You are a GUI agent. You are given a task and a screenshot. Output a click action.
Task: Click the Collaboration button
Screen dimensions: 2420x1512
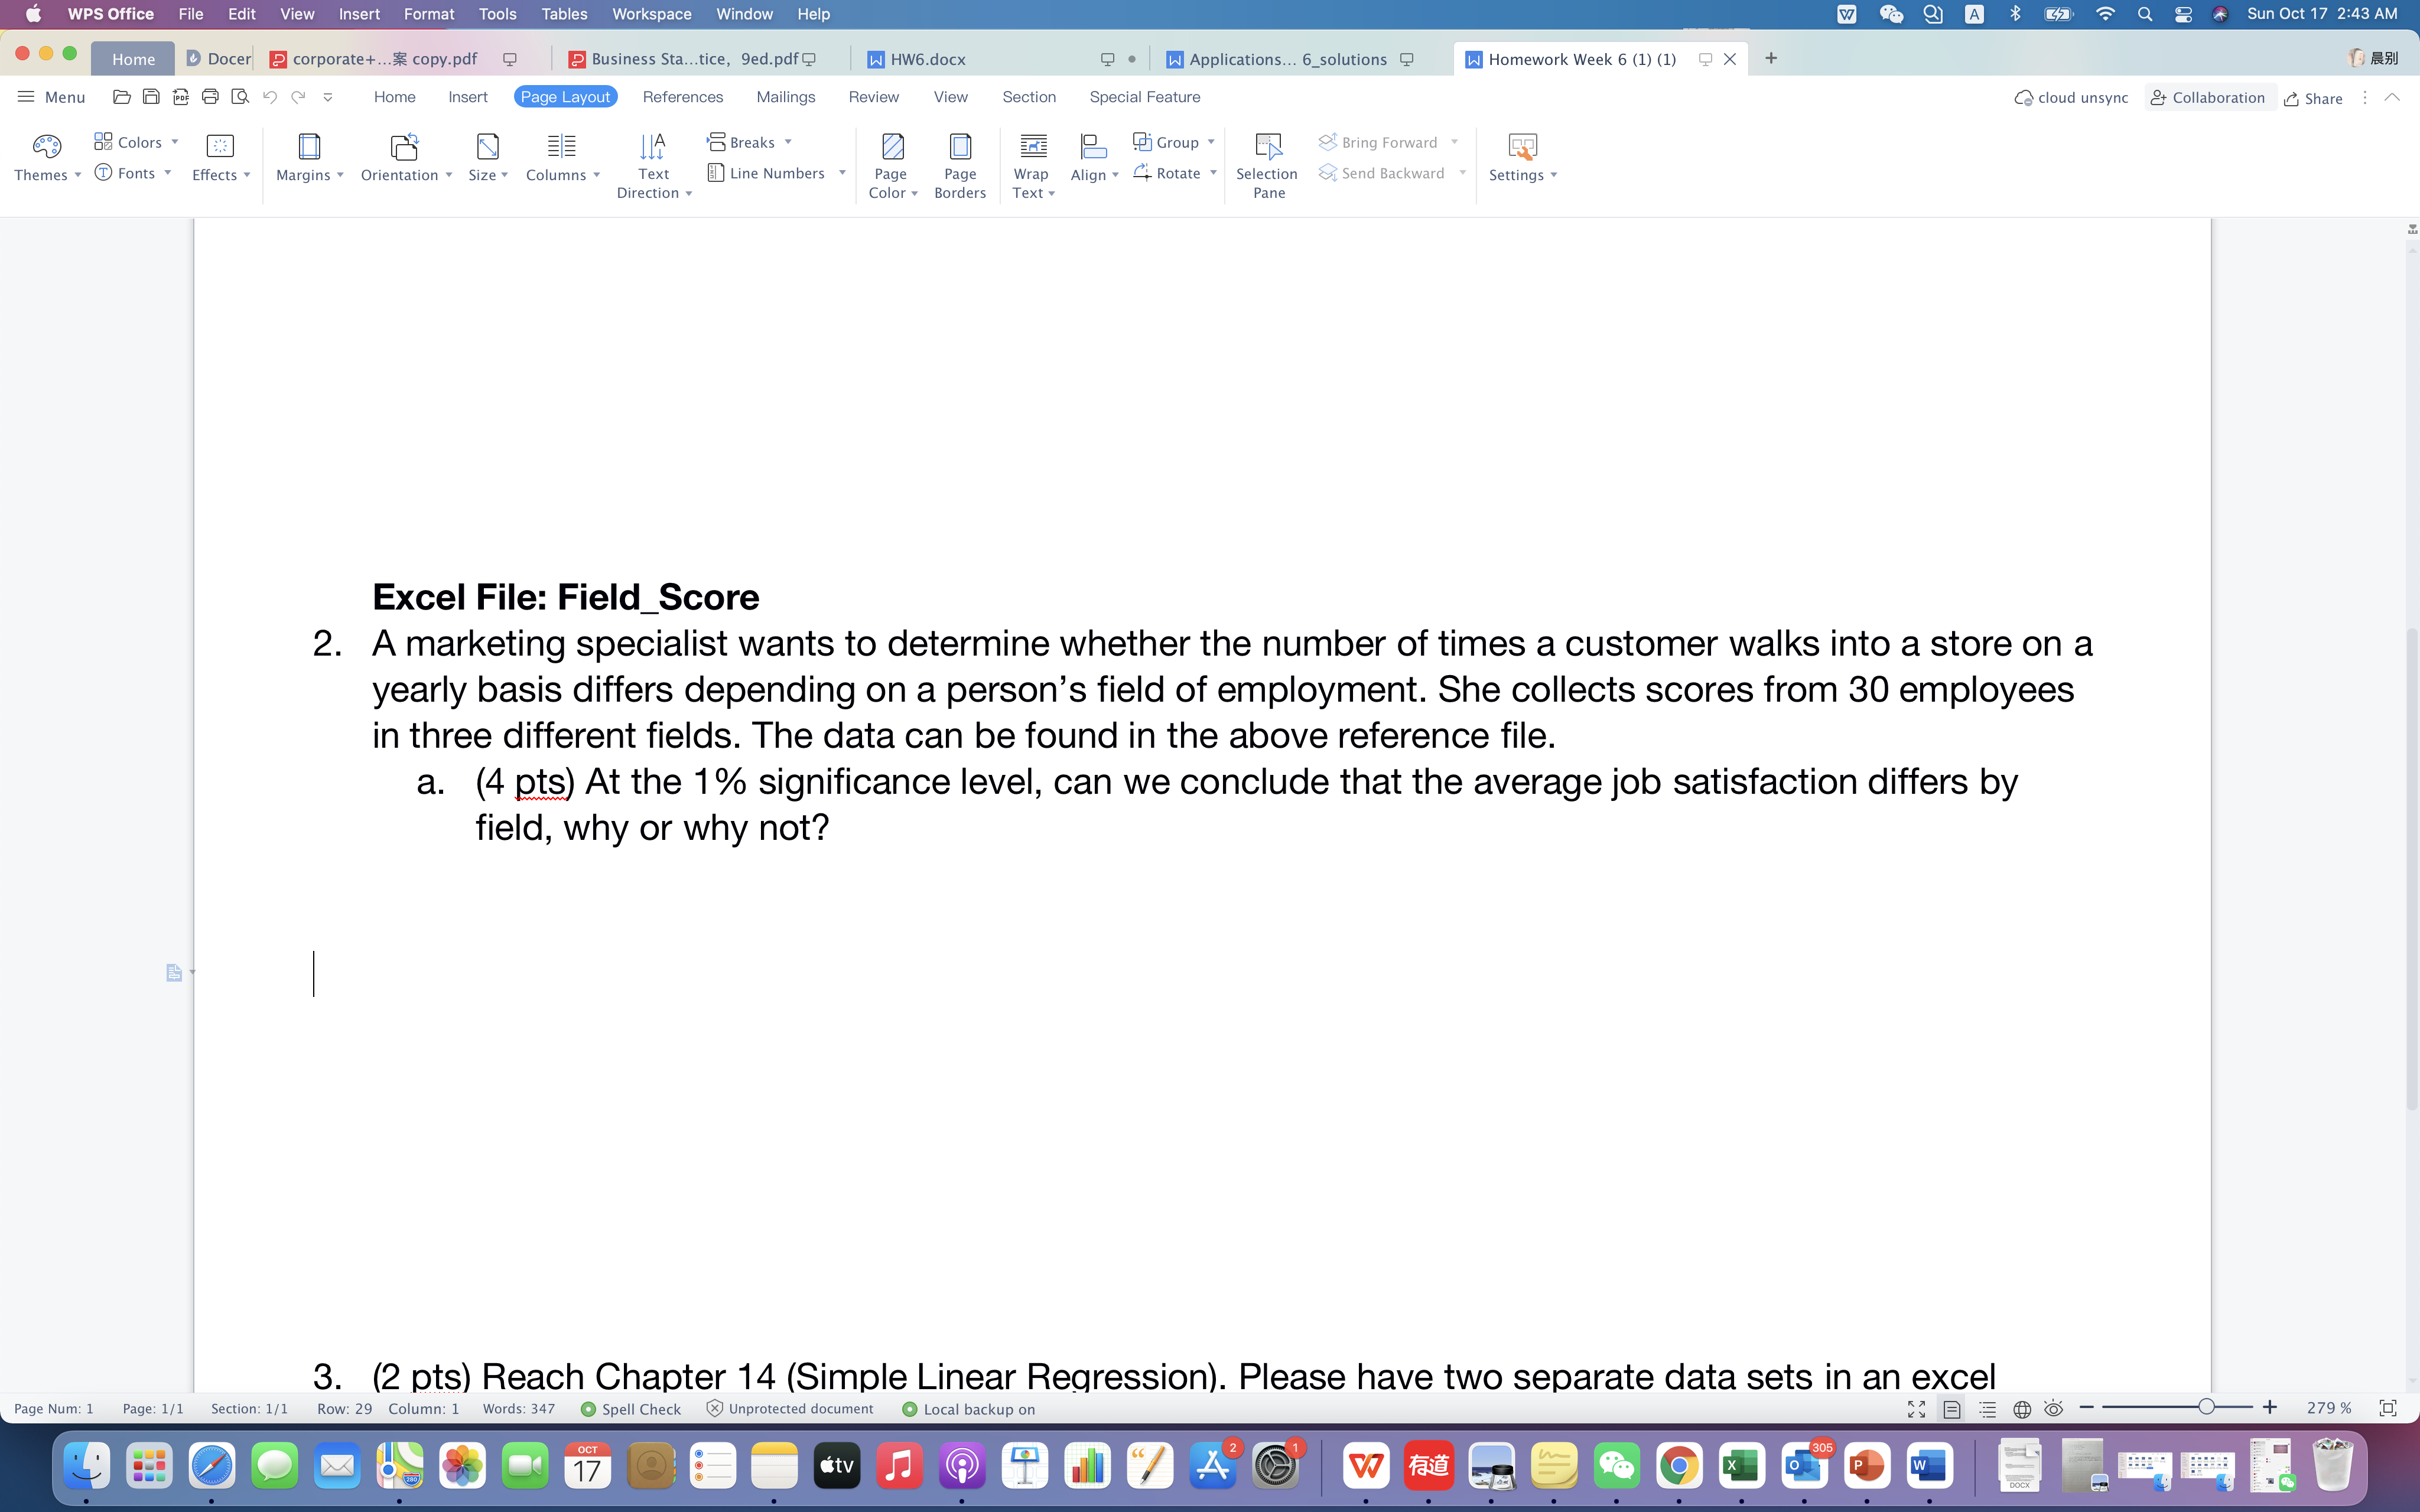pos(2208,97)
